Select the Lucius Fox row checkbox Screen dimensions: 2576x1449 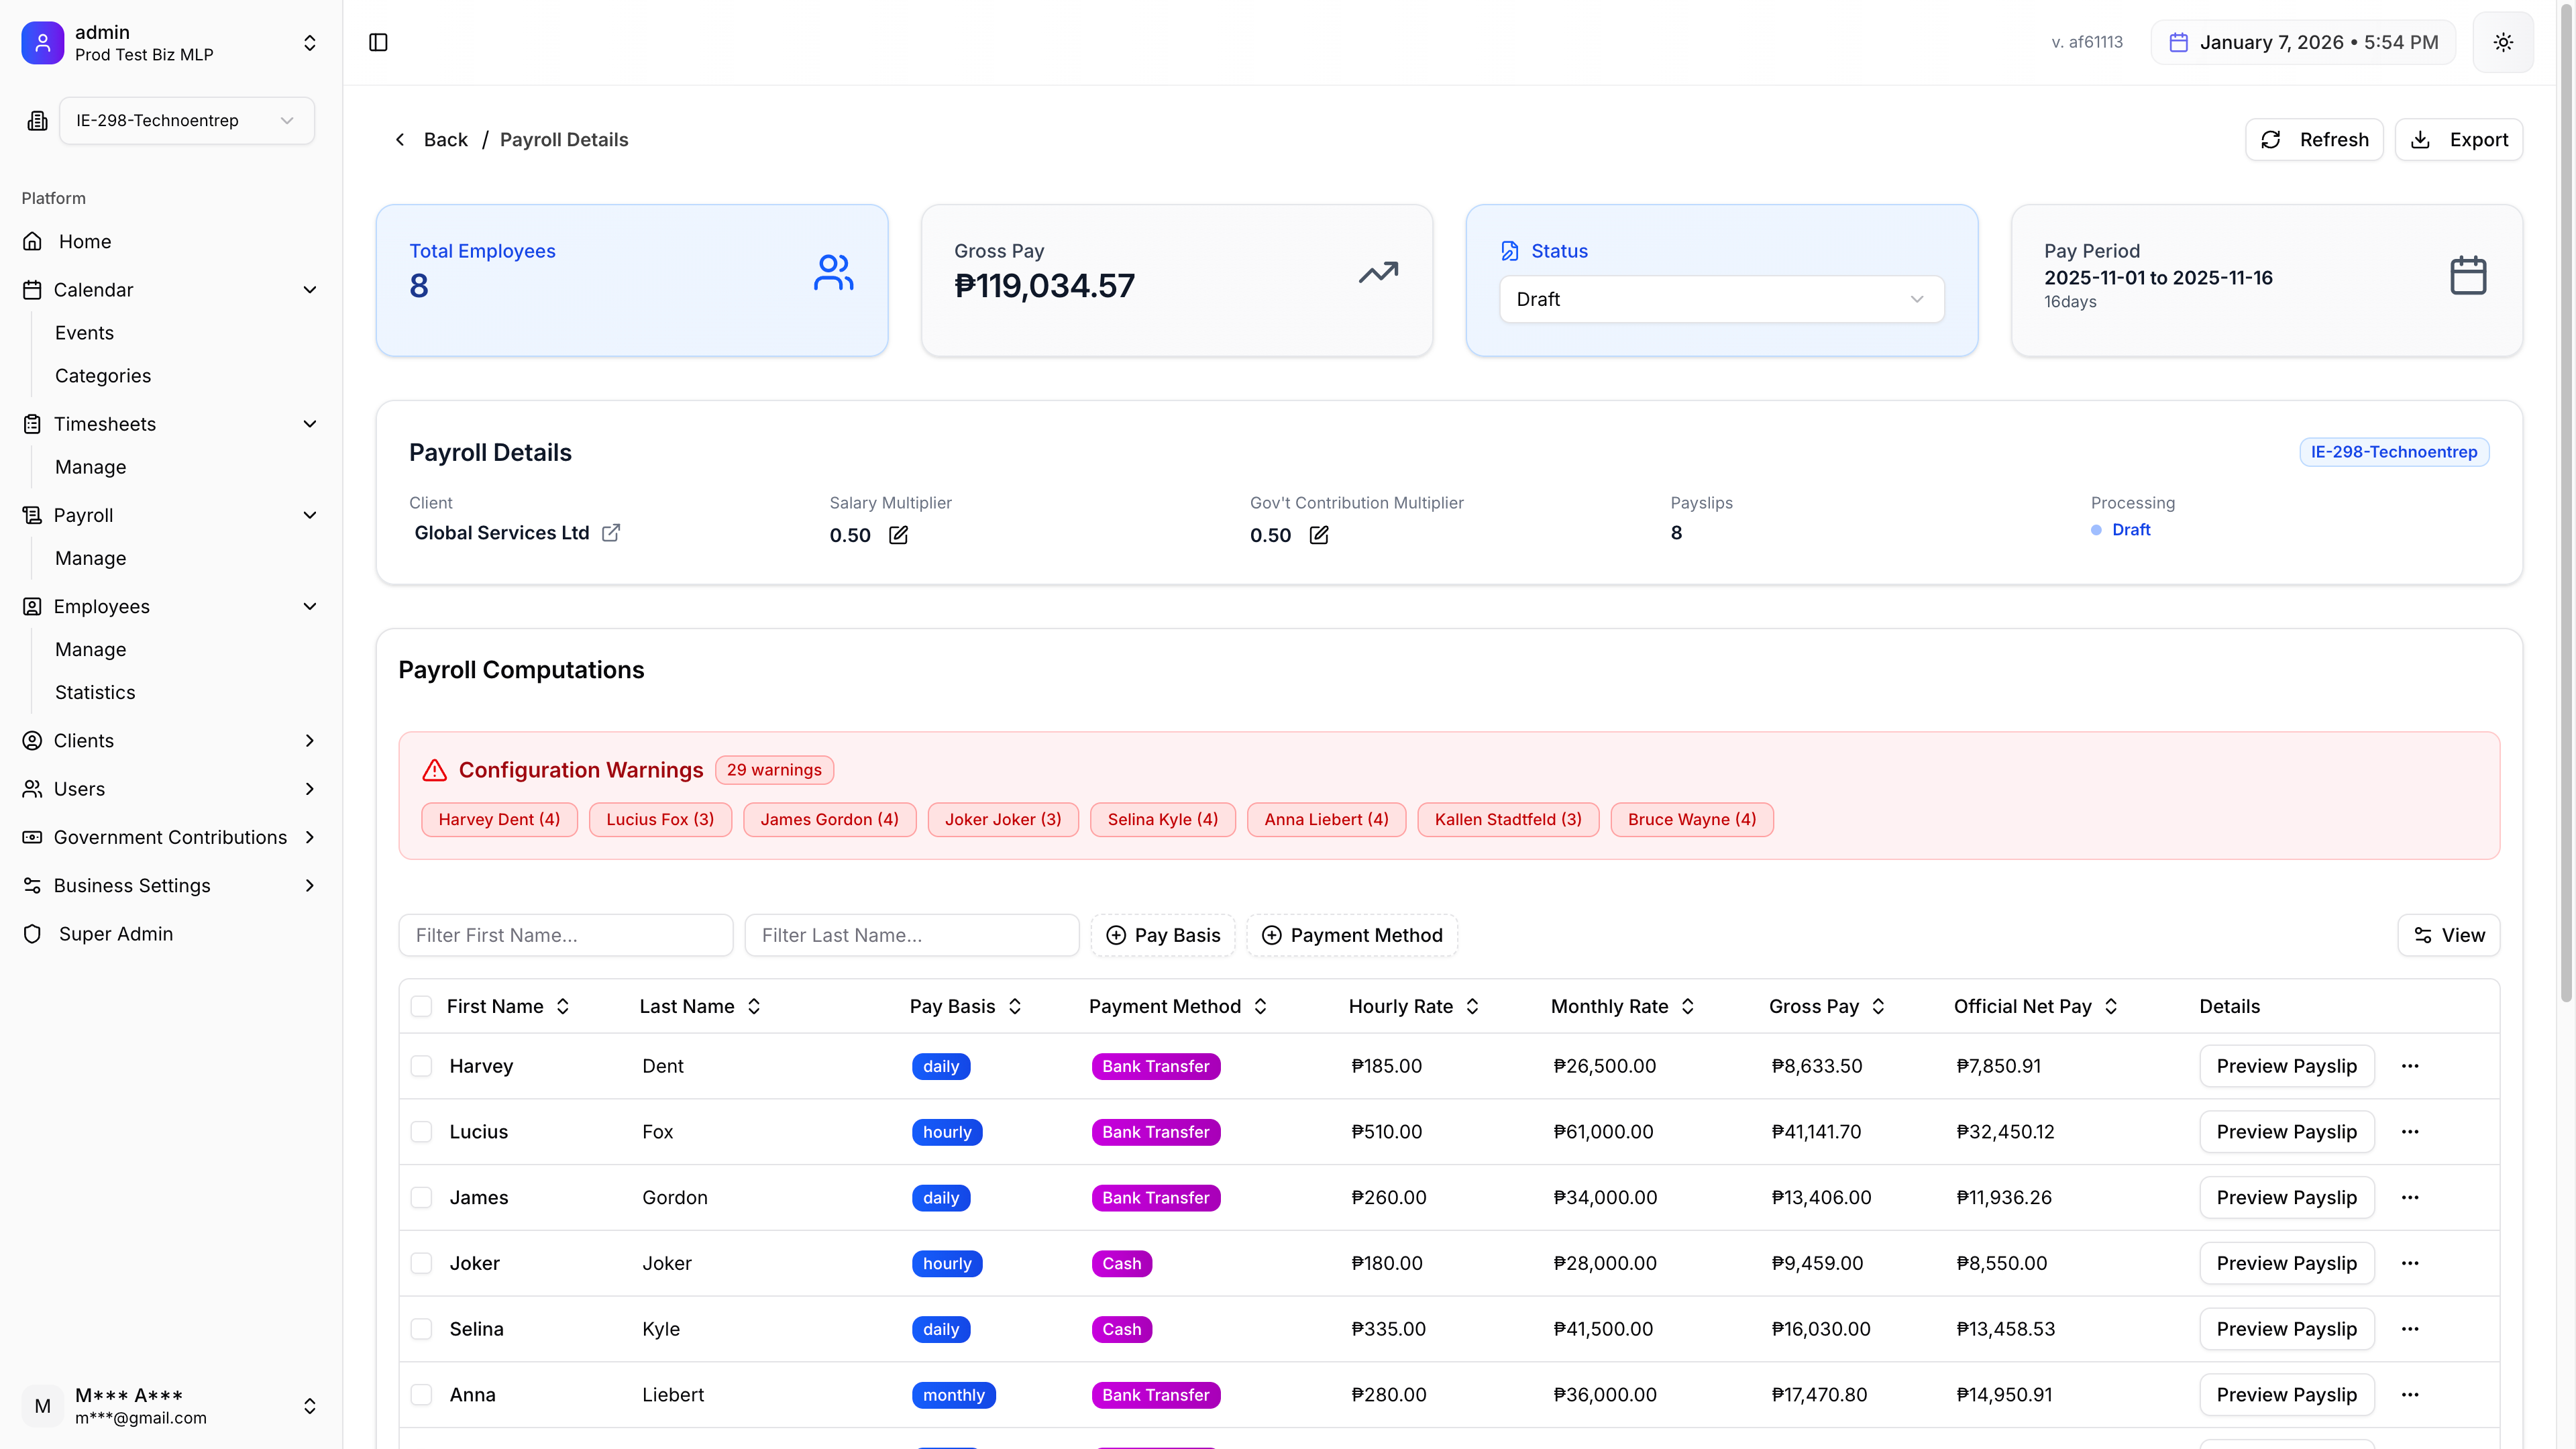(421, 1132)
